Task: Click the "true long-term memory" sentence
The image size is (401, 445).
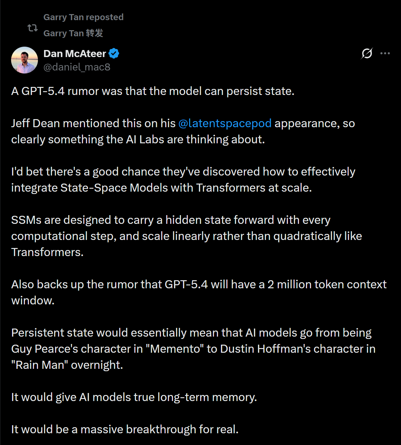Action: [x=134, y=397]
